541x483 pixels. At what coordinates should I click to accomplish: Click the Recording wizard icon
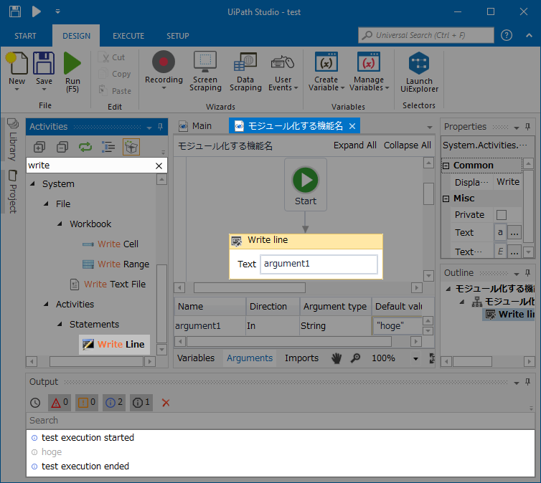pyautogui.click(x=164, y=62)
